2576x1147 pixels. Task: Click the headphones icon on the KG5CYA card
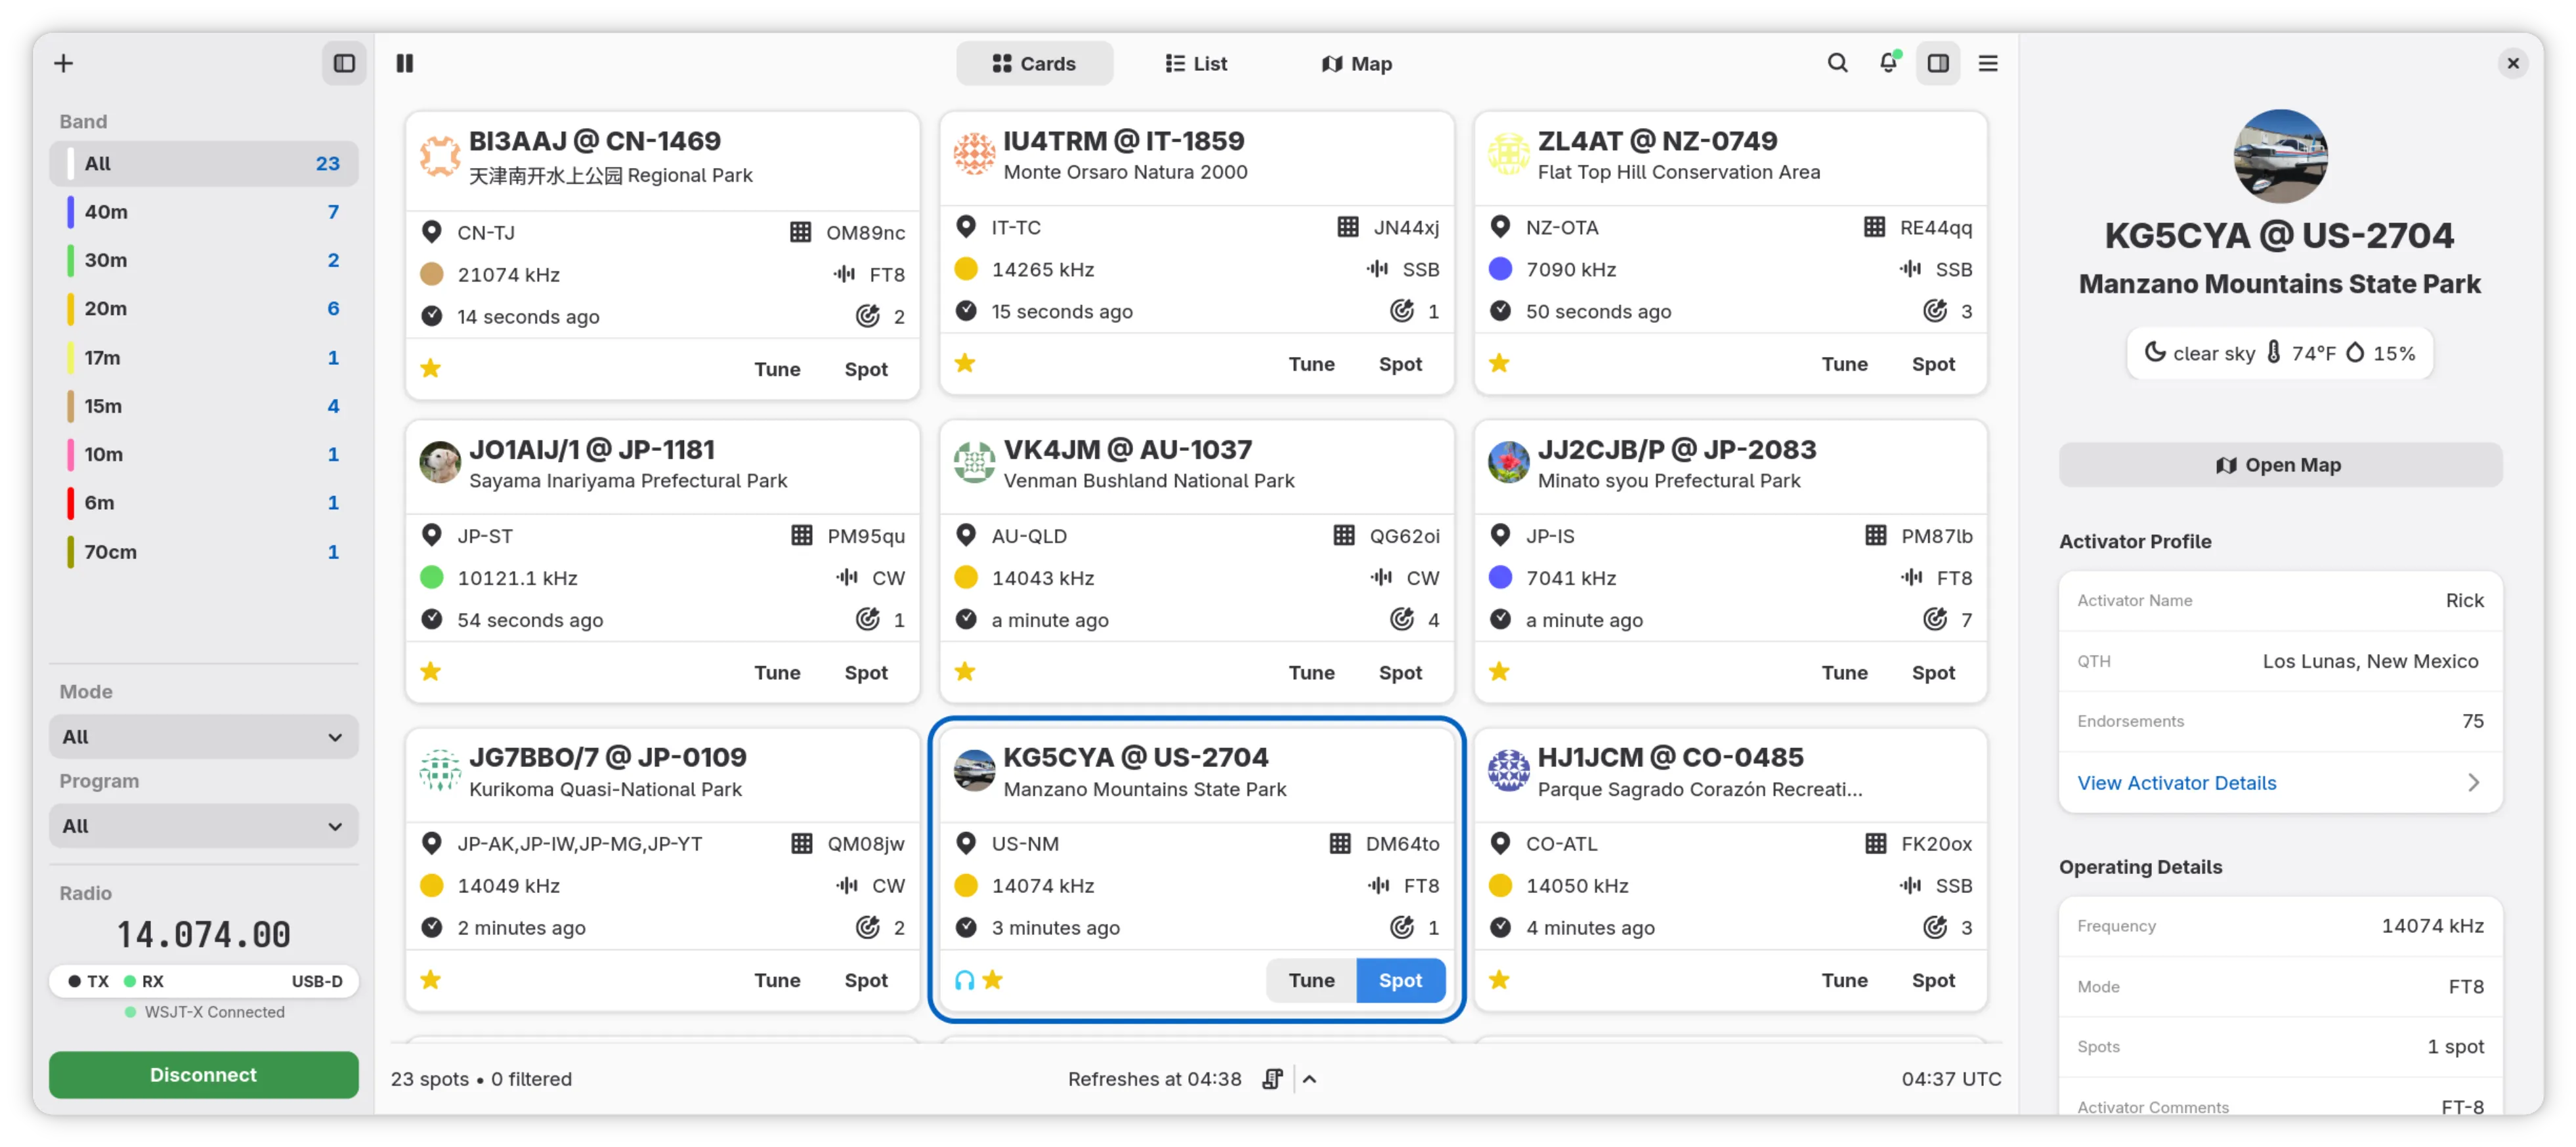tap(964, 980)
